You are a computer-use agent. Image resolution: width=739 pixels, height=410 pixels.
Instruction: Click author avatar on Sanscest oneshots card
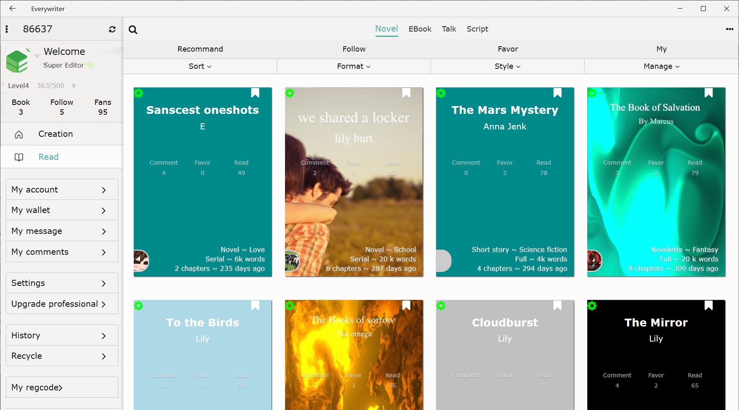click(141, 261)
